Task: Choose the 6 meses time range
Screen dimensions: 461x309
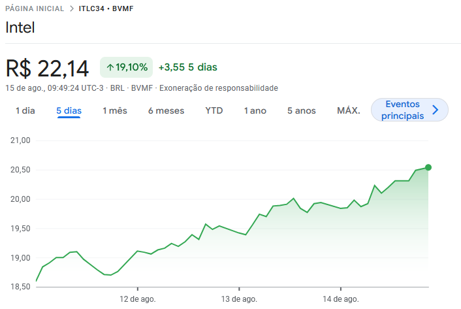Action: tap(166, 110)
